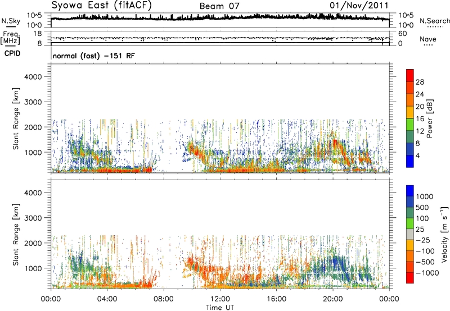
Task: Click the 04:00 time axis tick label
Action: (107, 299)
